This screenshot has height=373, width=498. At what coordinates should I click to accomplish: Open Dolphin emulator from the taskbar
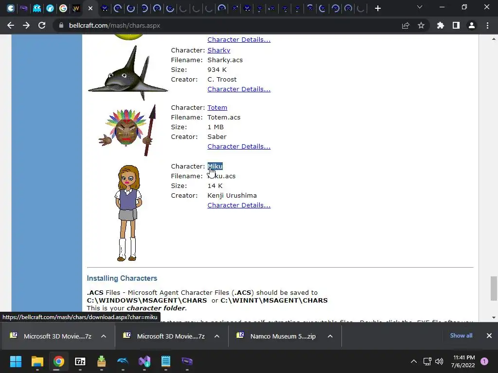[123, 361]
